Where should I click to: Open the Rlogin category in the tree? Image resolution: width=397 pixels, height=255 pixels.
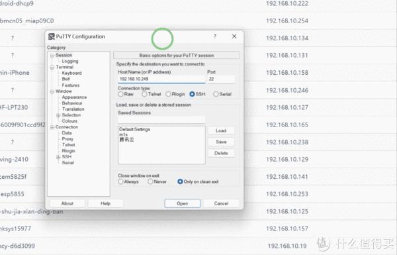pos(68,151)
